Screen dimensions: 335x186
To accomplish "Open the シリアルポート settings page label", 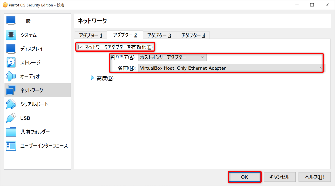I will point(34,104).
